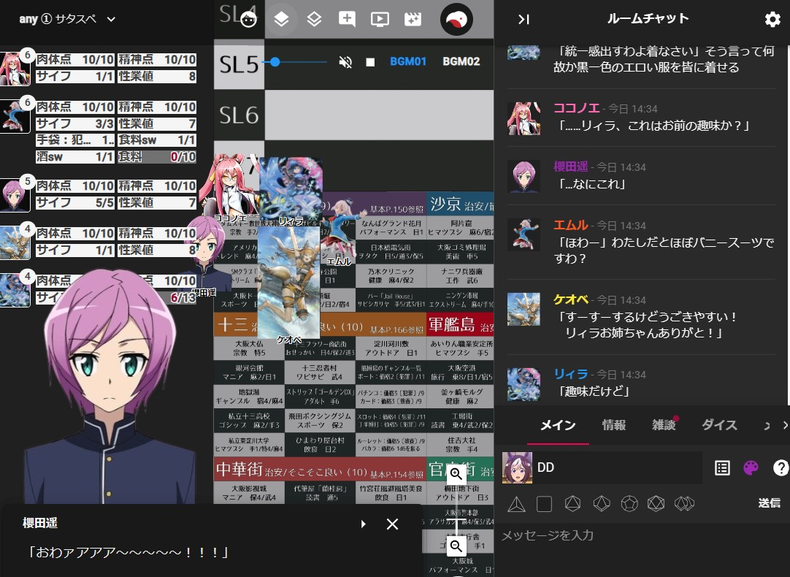The image size is (790, 577).
Task: Click リィラ name in chat log
Action: 571,374
